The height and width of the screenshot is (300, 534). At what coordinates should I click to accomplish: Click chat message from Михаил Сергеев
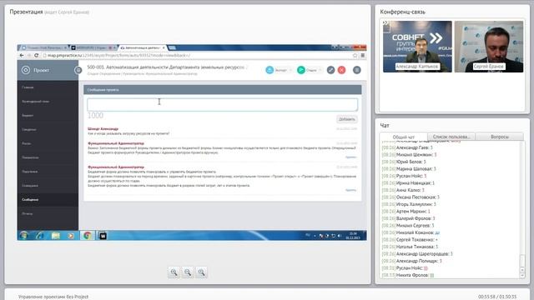(408, 226)
